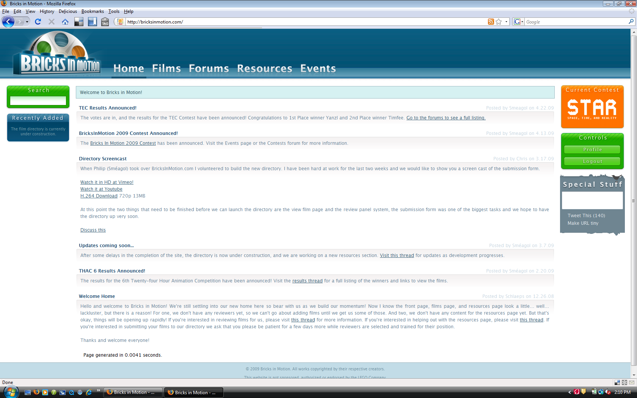637x398 pixels.
Task: Open the Delicious bookmarks toolbar button
Action: (x=79, y=22)
